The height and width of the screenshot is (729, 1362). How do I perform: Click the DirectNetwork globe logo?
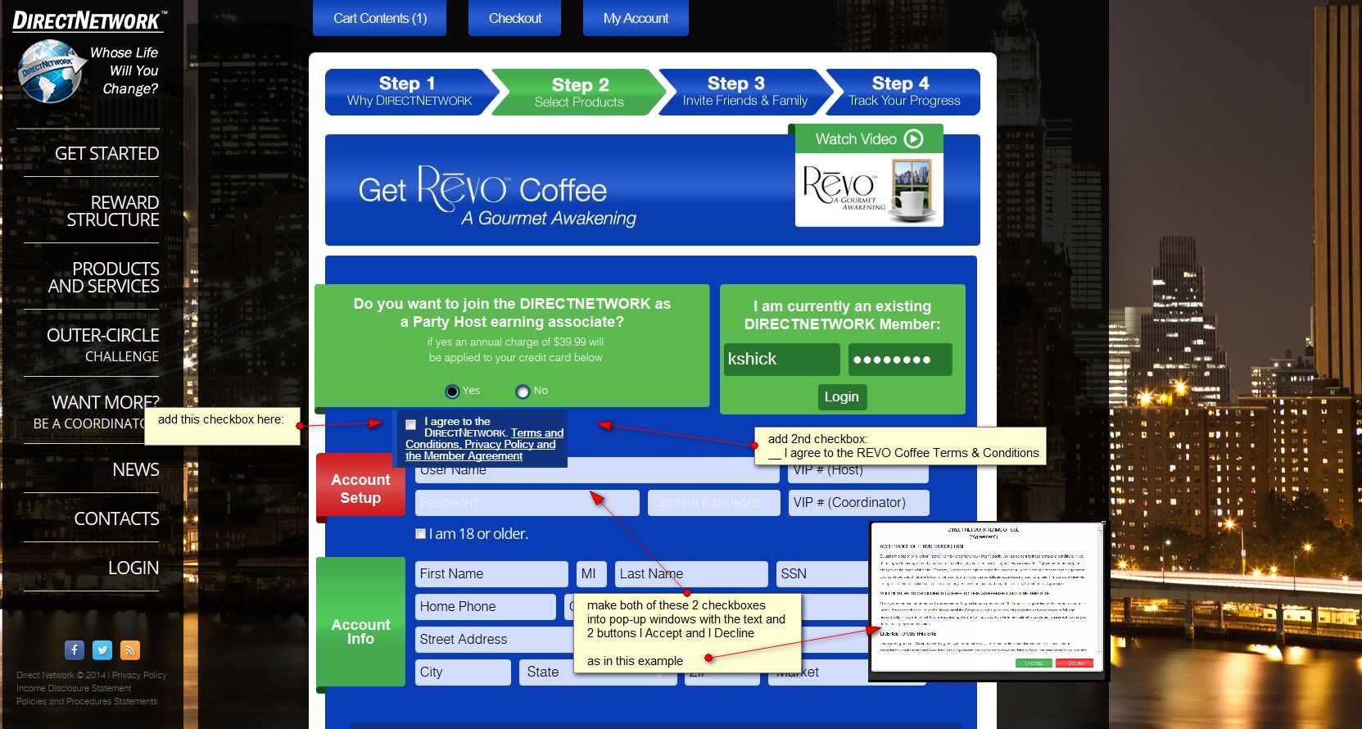[51, 71]
